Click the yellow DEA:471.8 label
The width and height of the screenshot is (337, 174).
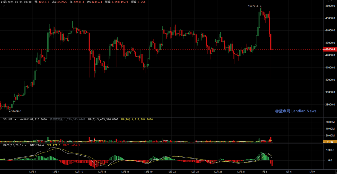(53, 145)
